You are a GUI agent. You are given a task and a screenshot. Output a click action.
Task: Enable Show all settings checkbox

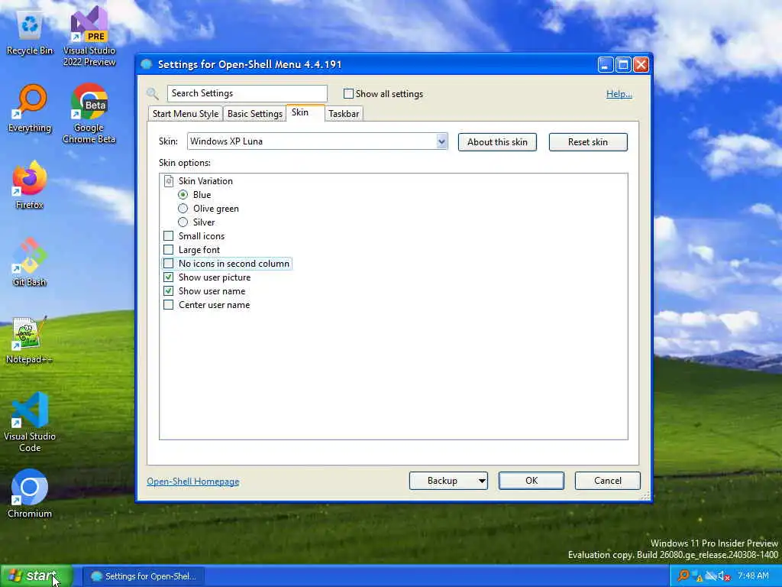(348, 93)
